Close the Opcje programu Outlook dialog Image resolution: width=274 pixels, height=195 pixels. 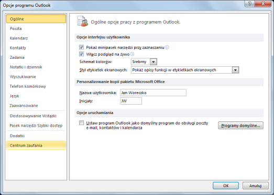click(x=263, y=4)
